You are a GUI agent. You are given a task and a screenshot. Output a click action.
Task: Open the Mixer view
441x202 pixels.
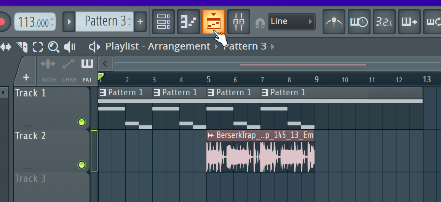pyautogui.click(x=239, y=22)
